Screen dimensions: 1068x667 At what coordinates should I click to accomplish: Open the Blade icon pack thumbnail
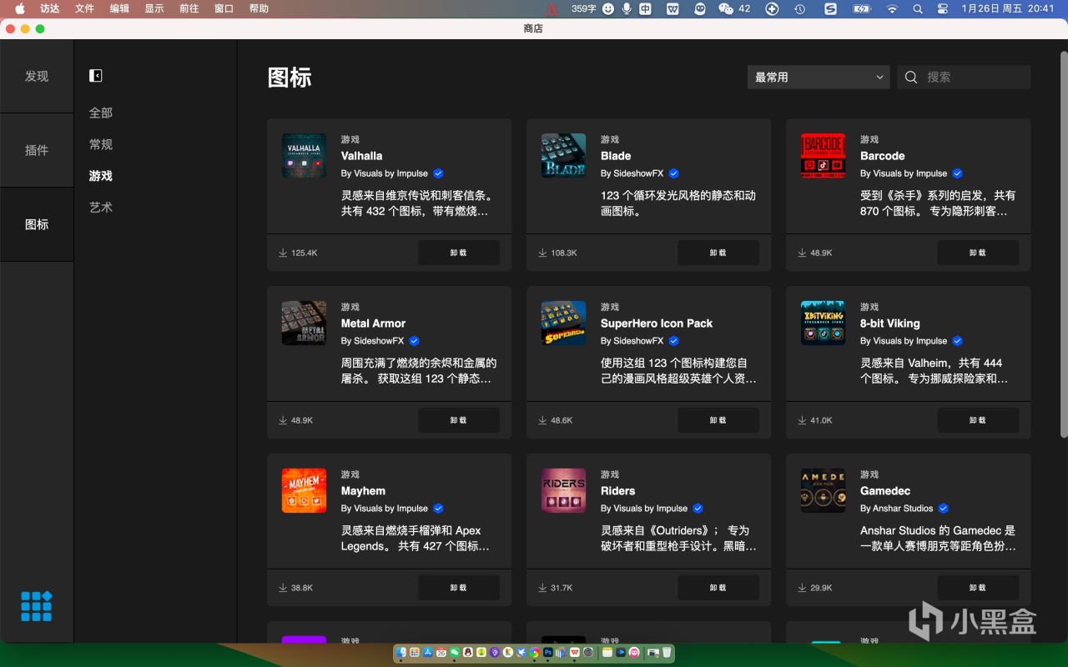563,156
